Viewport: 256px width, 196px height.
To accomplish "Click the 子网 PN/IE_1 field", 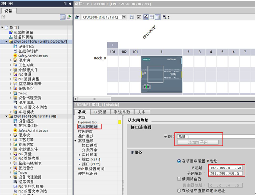I will tap(216, 137).
